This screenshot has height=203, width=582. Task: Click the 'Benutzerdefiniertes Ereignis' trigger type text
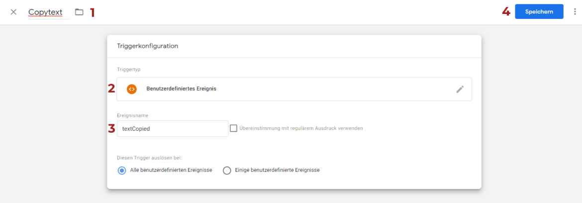181,89
